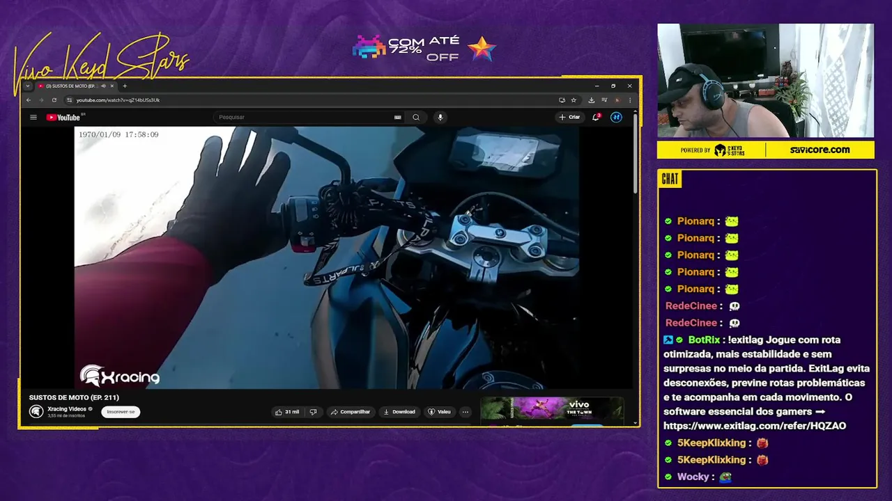
Task: Expand the tab search dropdown arrow
Action: (28, 86)
